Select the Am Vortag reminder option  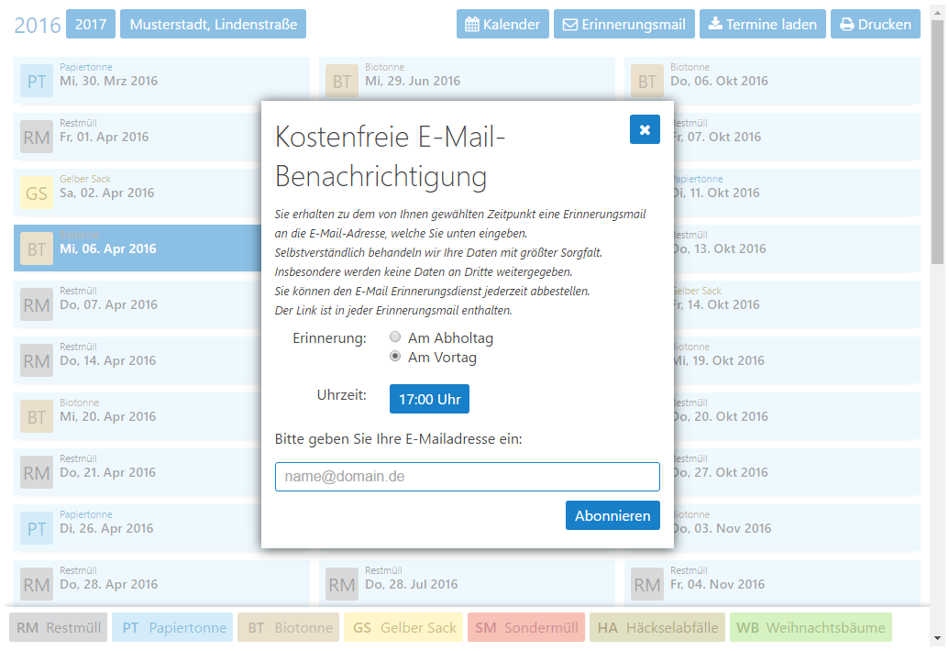coord(396,357)
